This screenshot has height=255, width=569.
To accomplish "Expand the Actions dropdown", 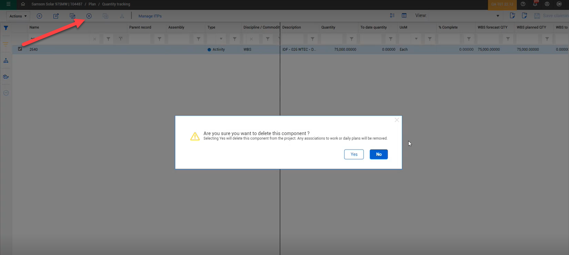I will click(x=18, y=16).
